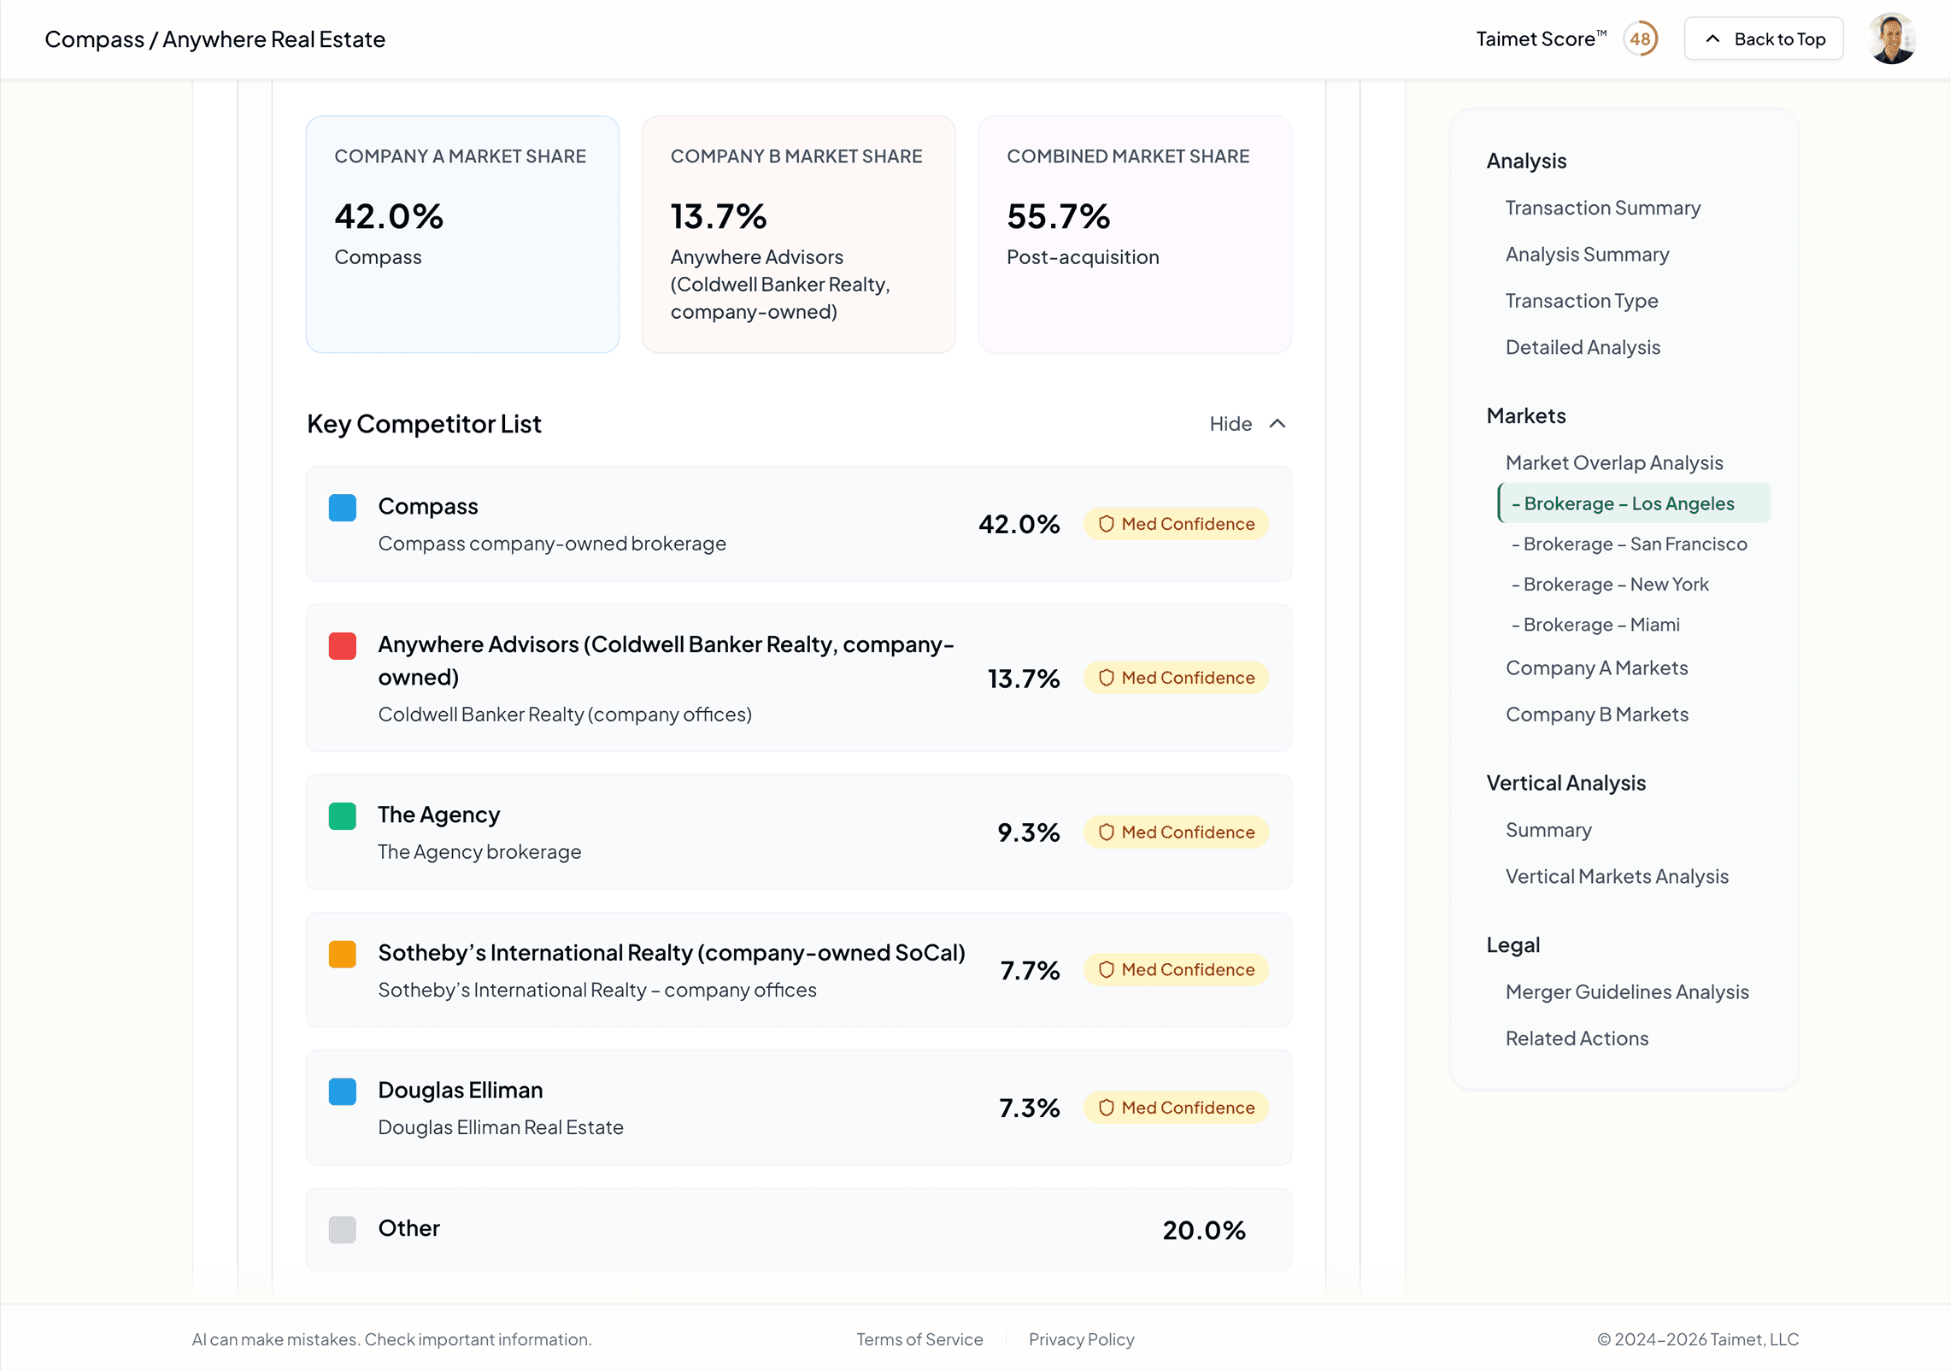Click Hide next to Key Competitor List
The width and height of the screenshot is (1950, 1370).
pyautogui.click(x=1230, y=424)
